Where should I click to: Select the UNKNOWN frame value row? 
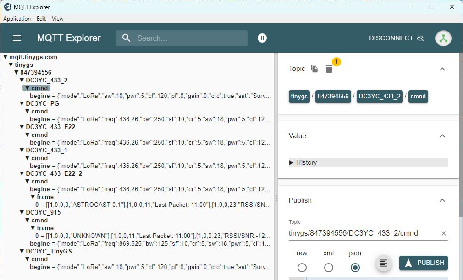coord(153,236)
